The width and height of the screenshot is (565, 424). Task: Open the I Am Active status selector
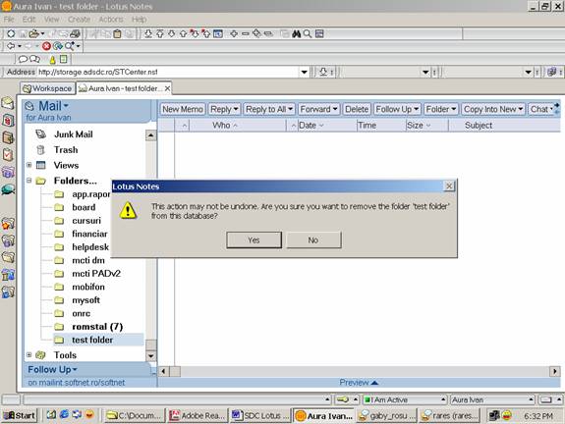[405, 399]
